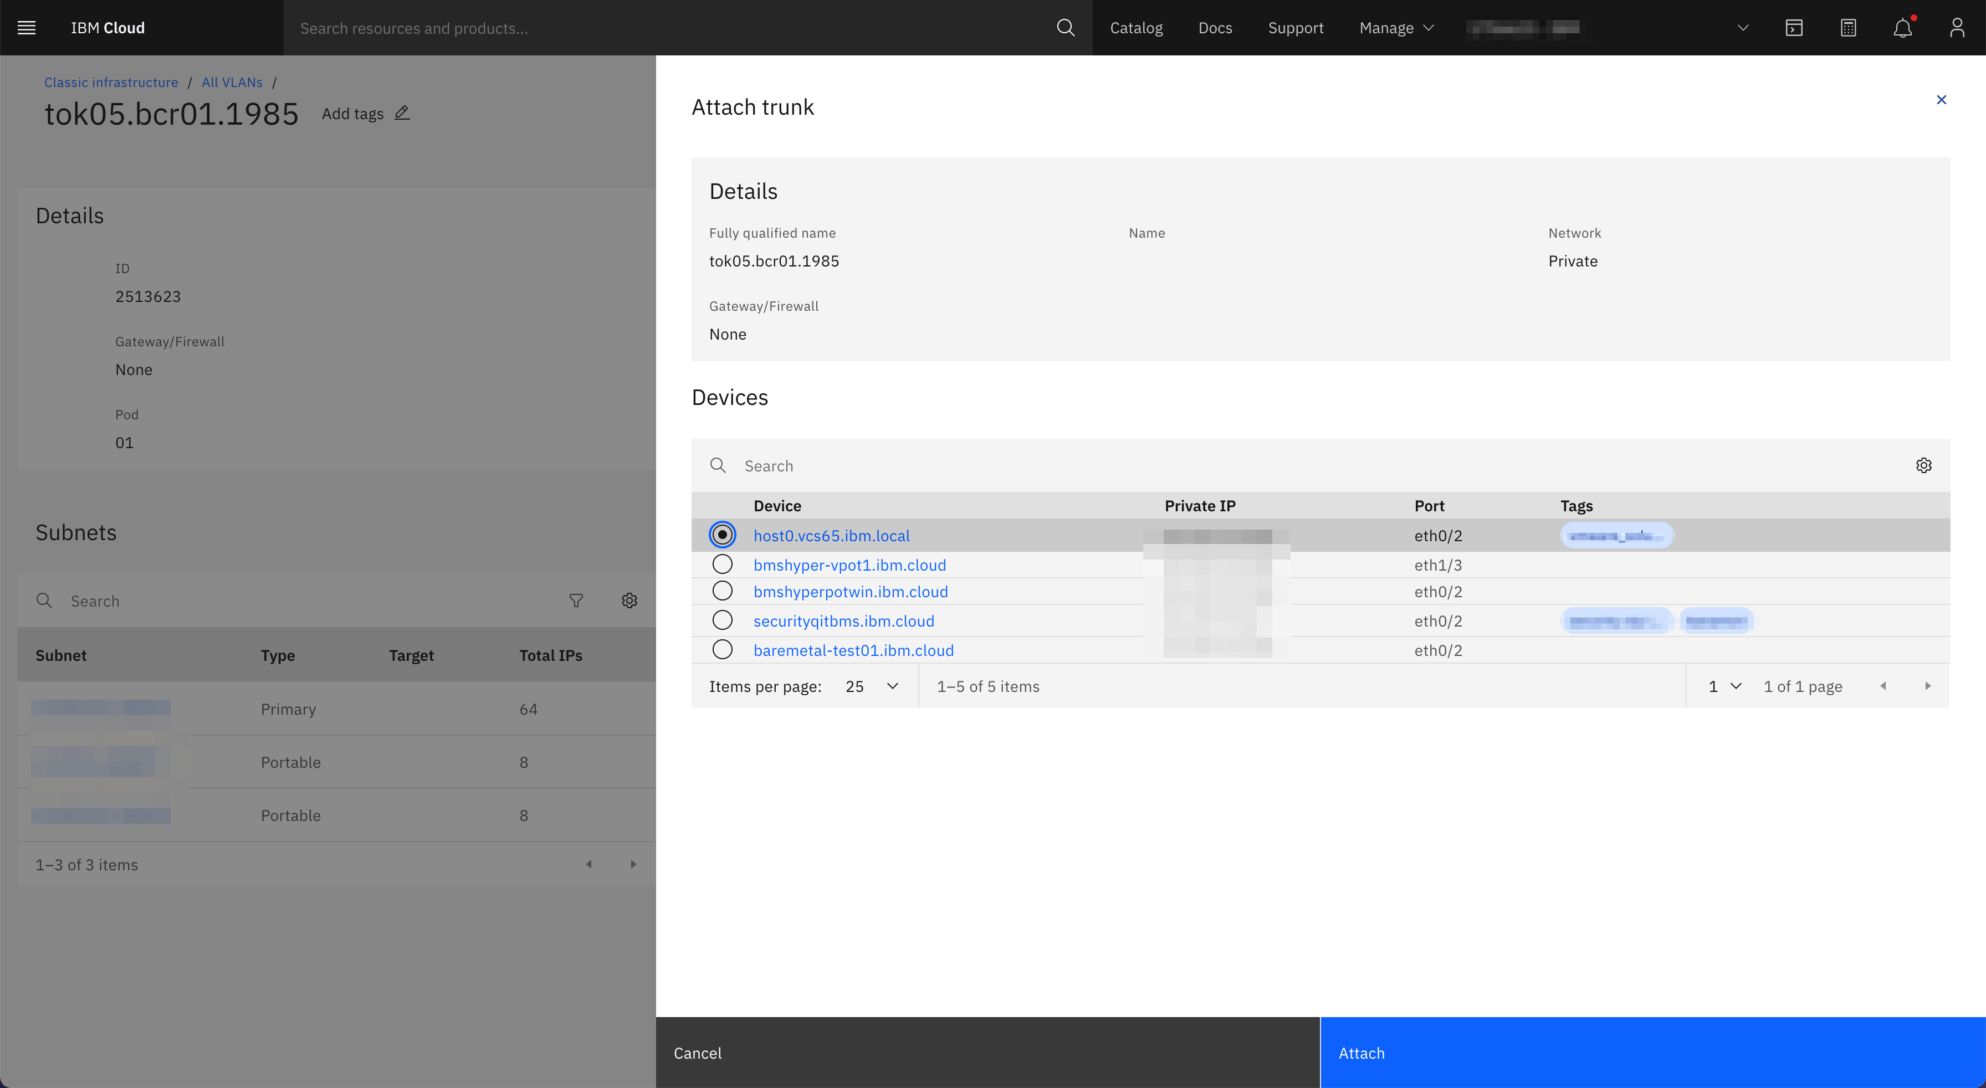This screenshot has height=1088, width=1986.
Task: Select baremetal-test01.ibm.cloud radio button
Action: (723, 650)
